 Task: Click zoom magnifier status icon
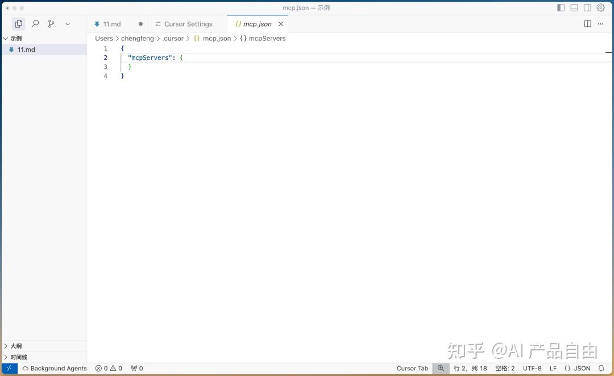pos(441,368)
